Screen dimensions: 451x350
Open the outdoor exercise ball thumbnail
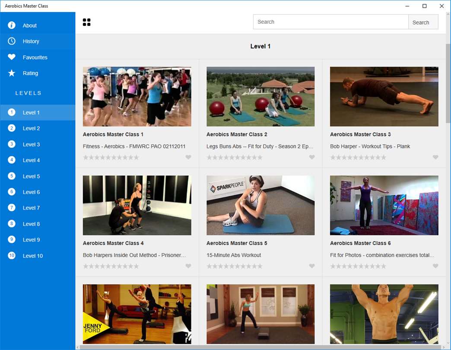[260, 97]
